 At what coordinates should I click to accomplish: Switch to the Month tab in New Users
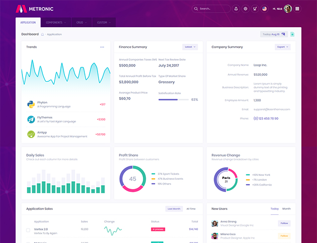286,208
